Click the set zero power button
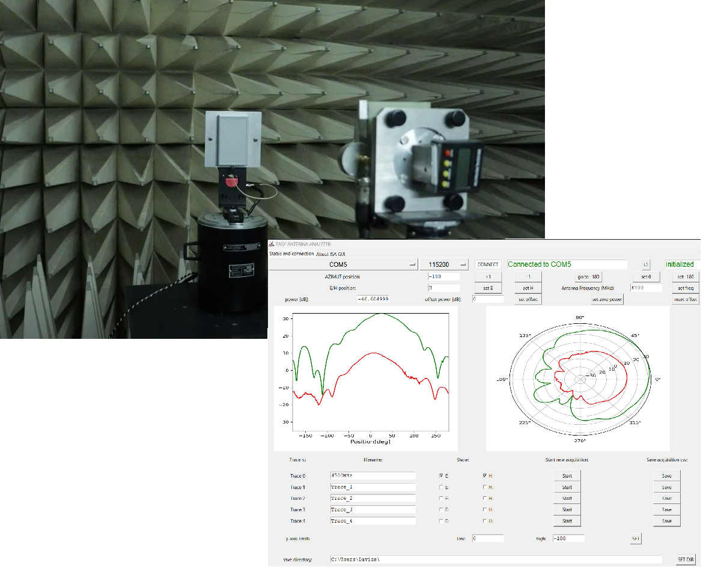 tap(607, 300)
